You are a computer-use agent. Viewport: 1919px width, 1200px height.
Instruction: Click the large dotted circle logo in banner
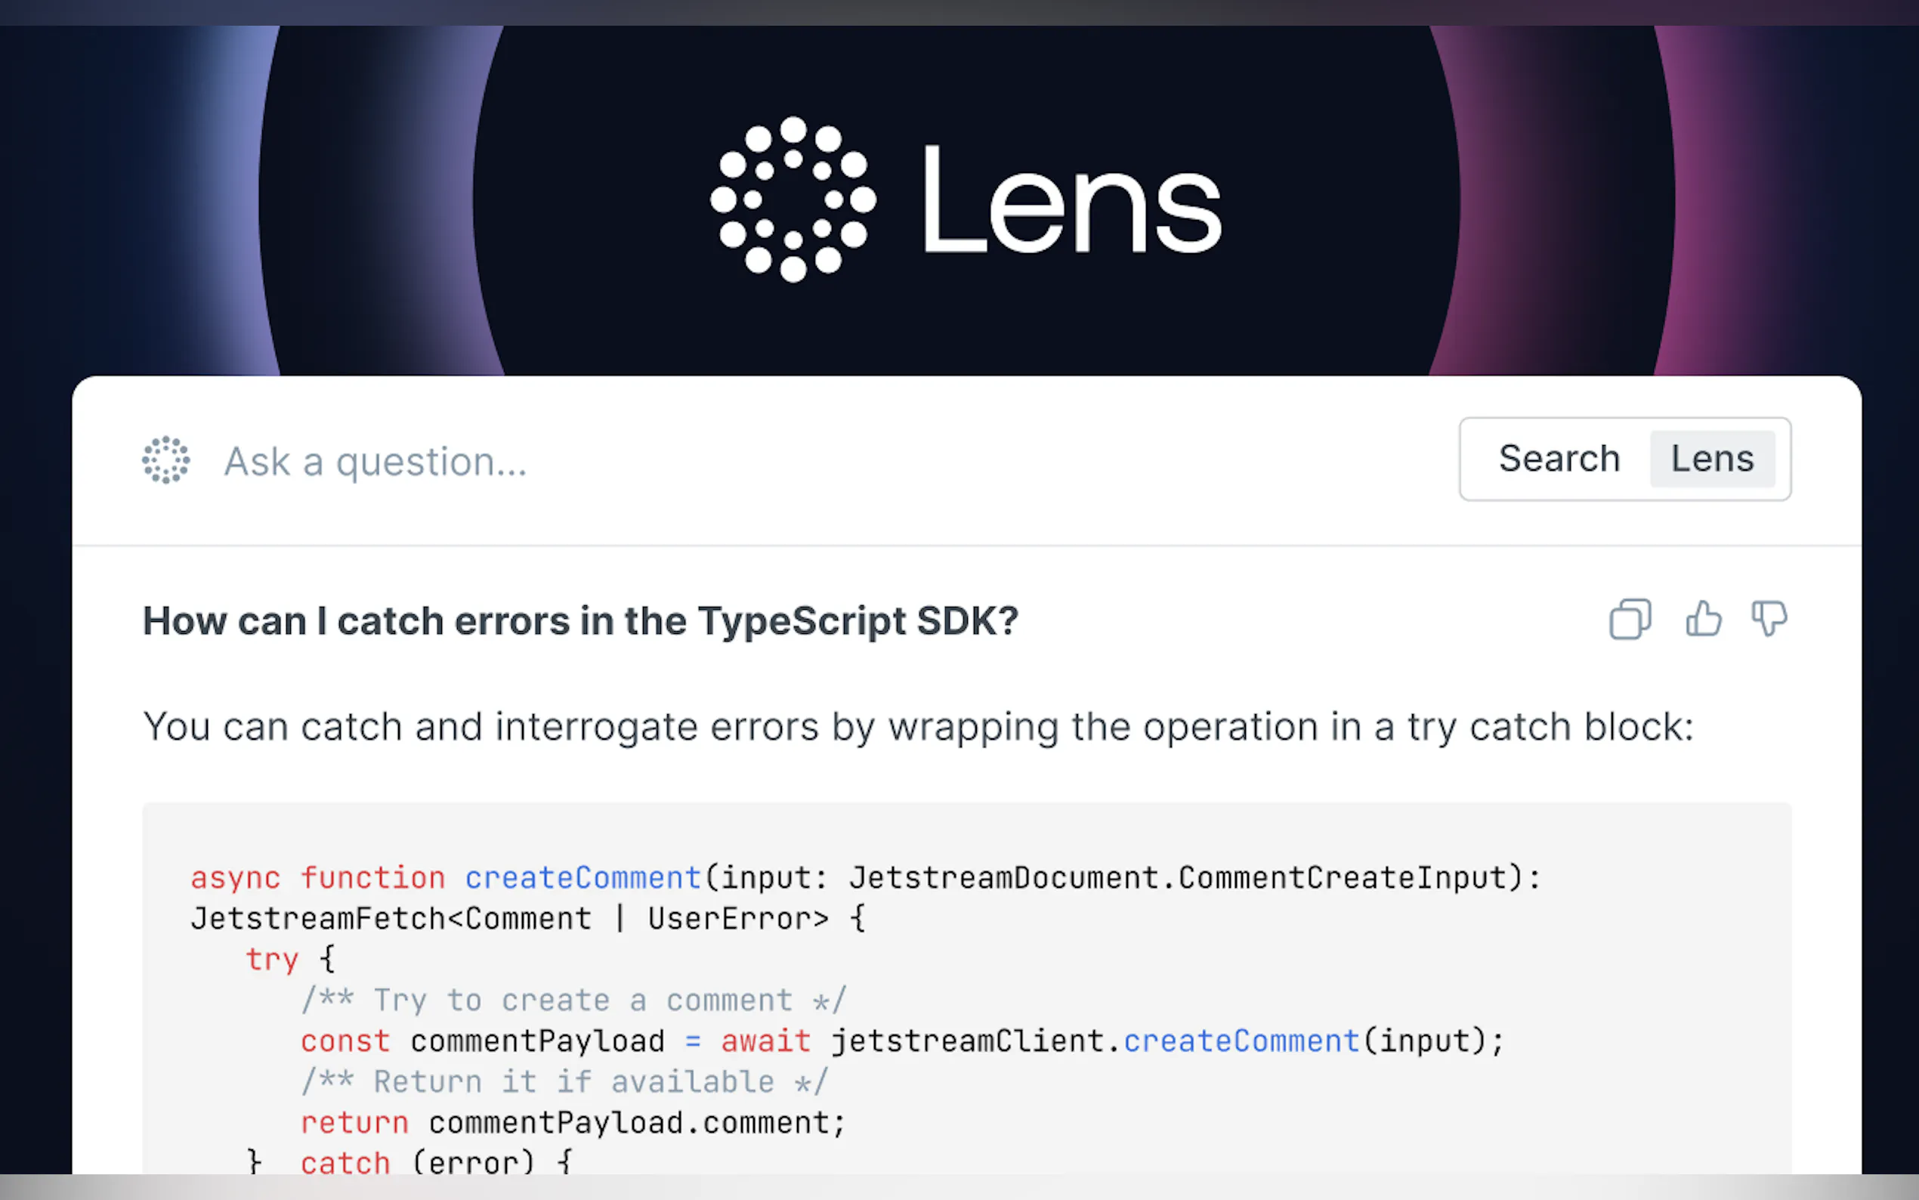click(793, 199)
